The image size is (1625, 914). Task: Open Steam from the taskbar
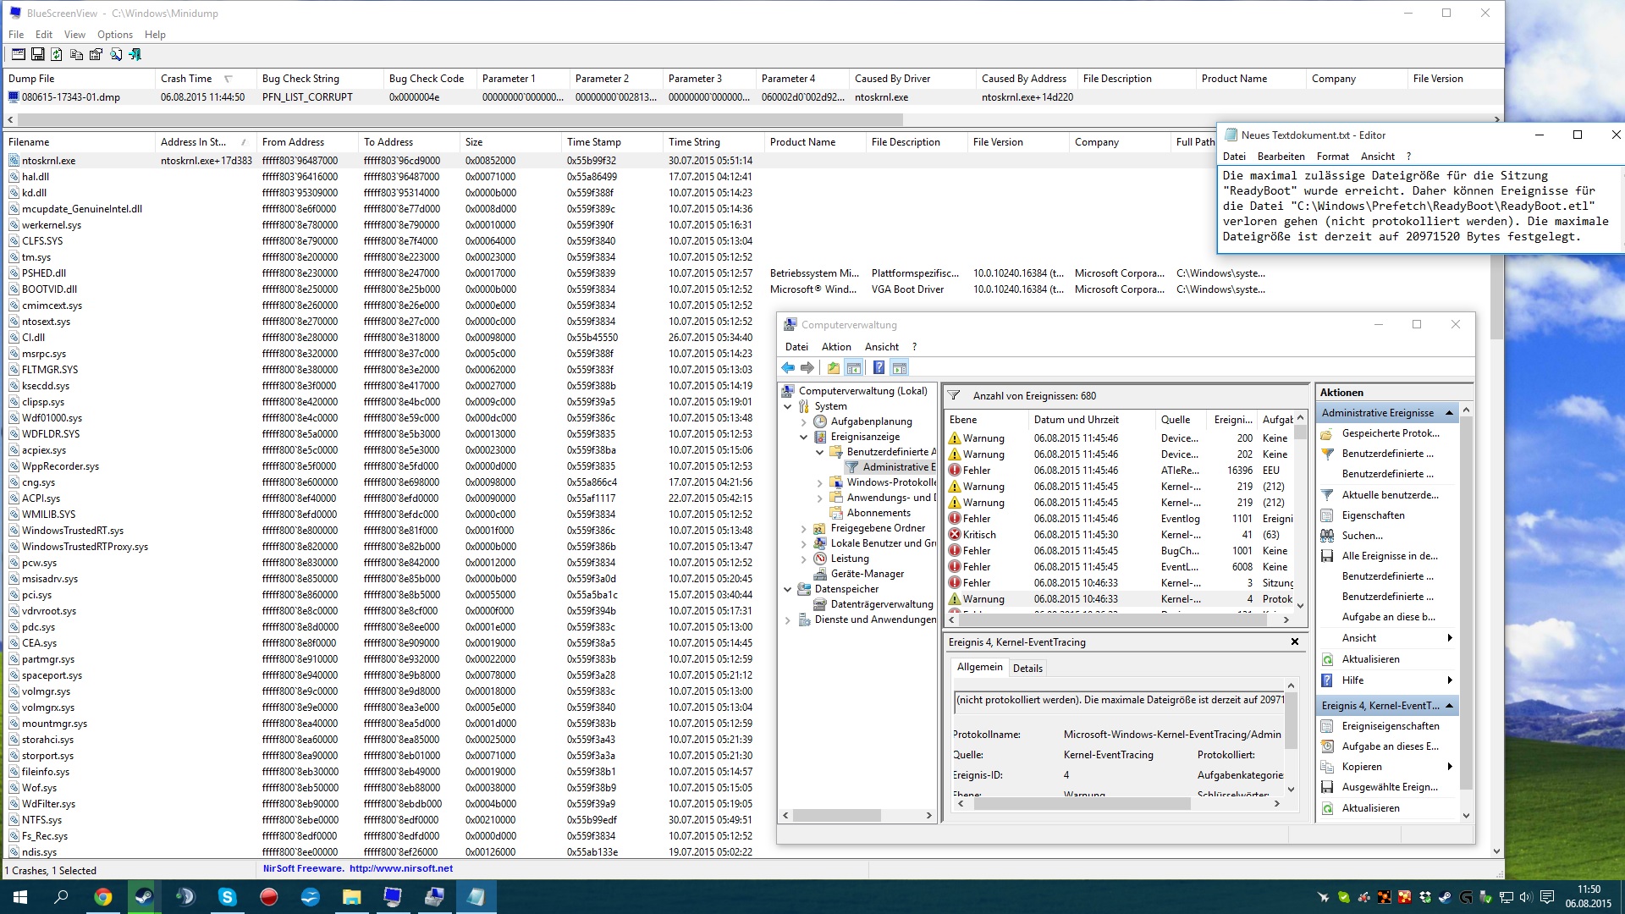pyautogui.click(x=144, y=897)
